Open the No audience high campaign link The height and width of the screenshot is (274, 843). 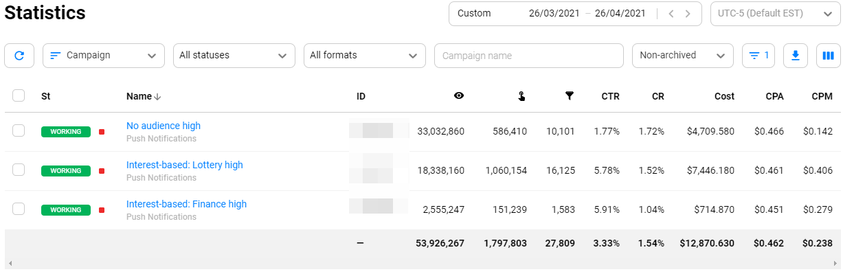point(164,126)
